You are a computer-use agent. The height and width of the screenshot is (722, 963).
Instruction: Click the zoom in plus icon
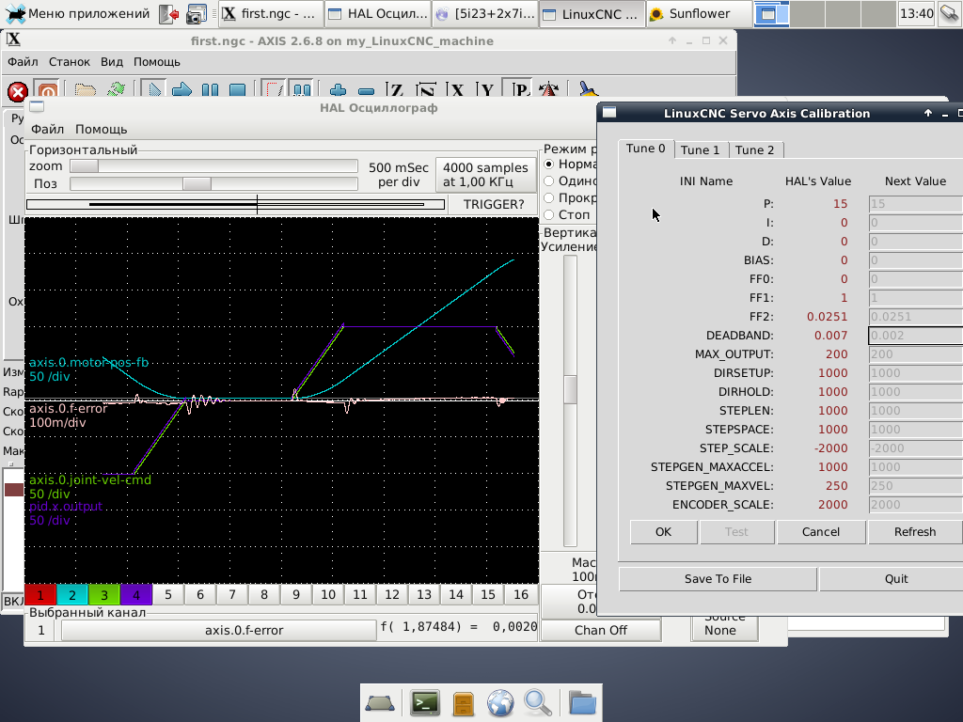[x=338, y=91]
